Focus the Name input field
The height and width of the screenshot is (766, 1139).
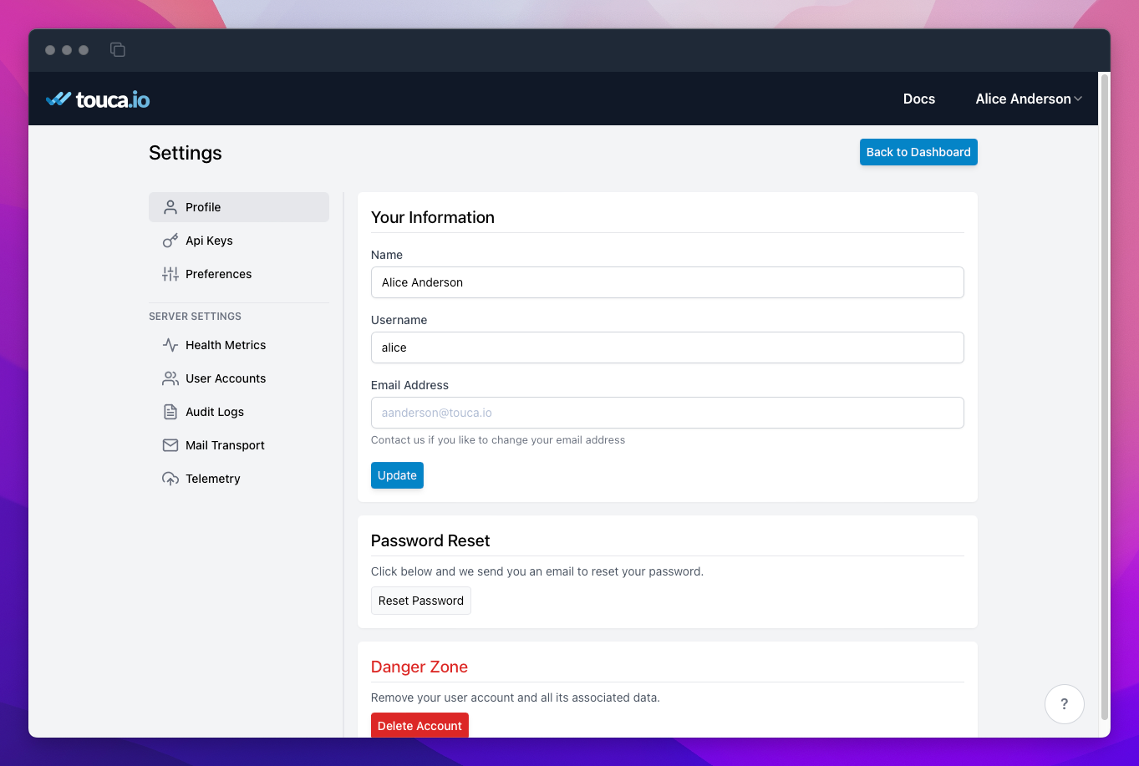click(x=668, y=282)
